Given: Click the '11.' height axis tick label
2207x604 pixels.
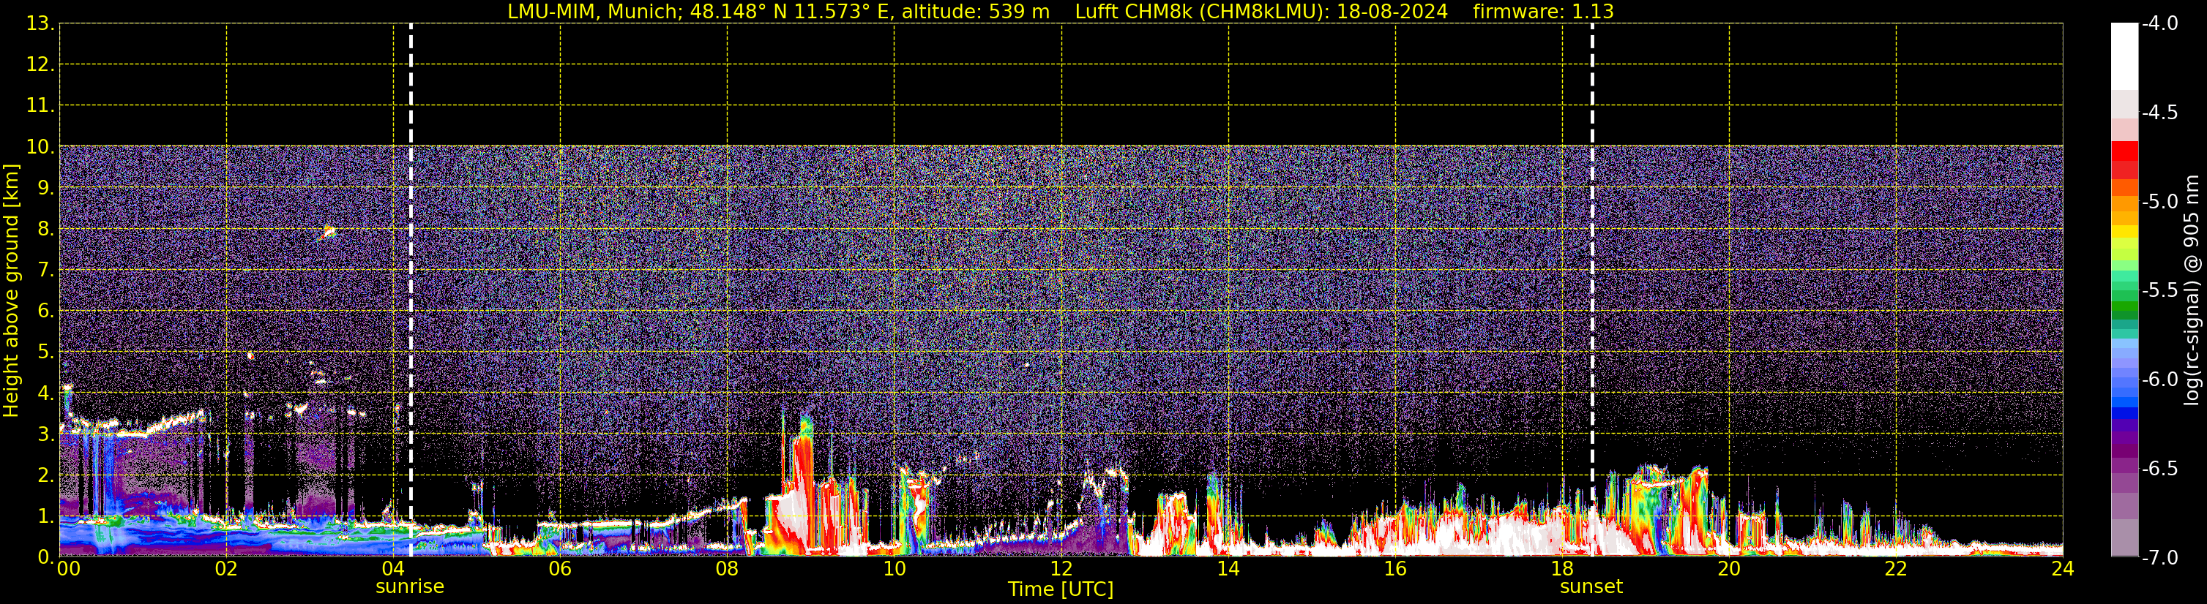Looking at the screenshot, I should pos(40,106).
